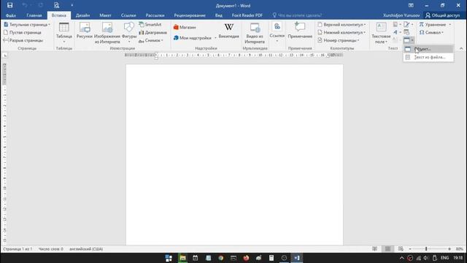467x263 pixels.
Task: Click the ENG input language indicator
Action: [x=444, y=258]
